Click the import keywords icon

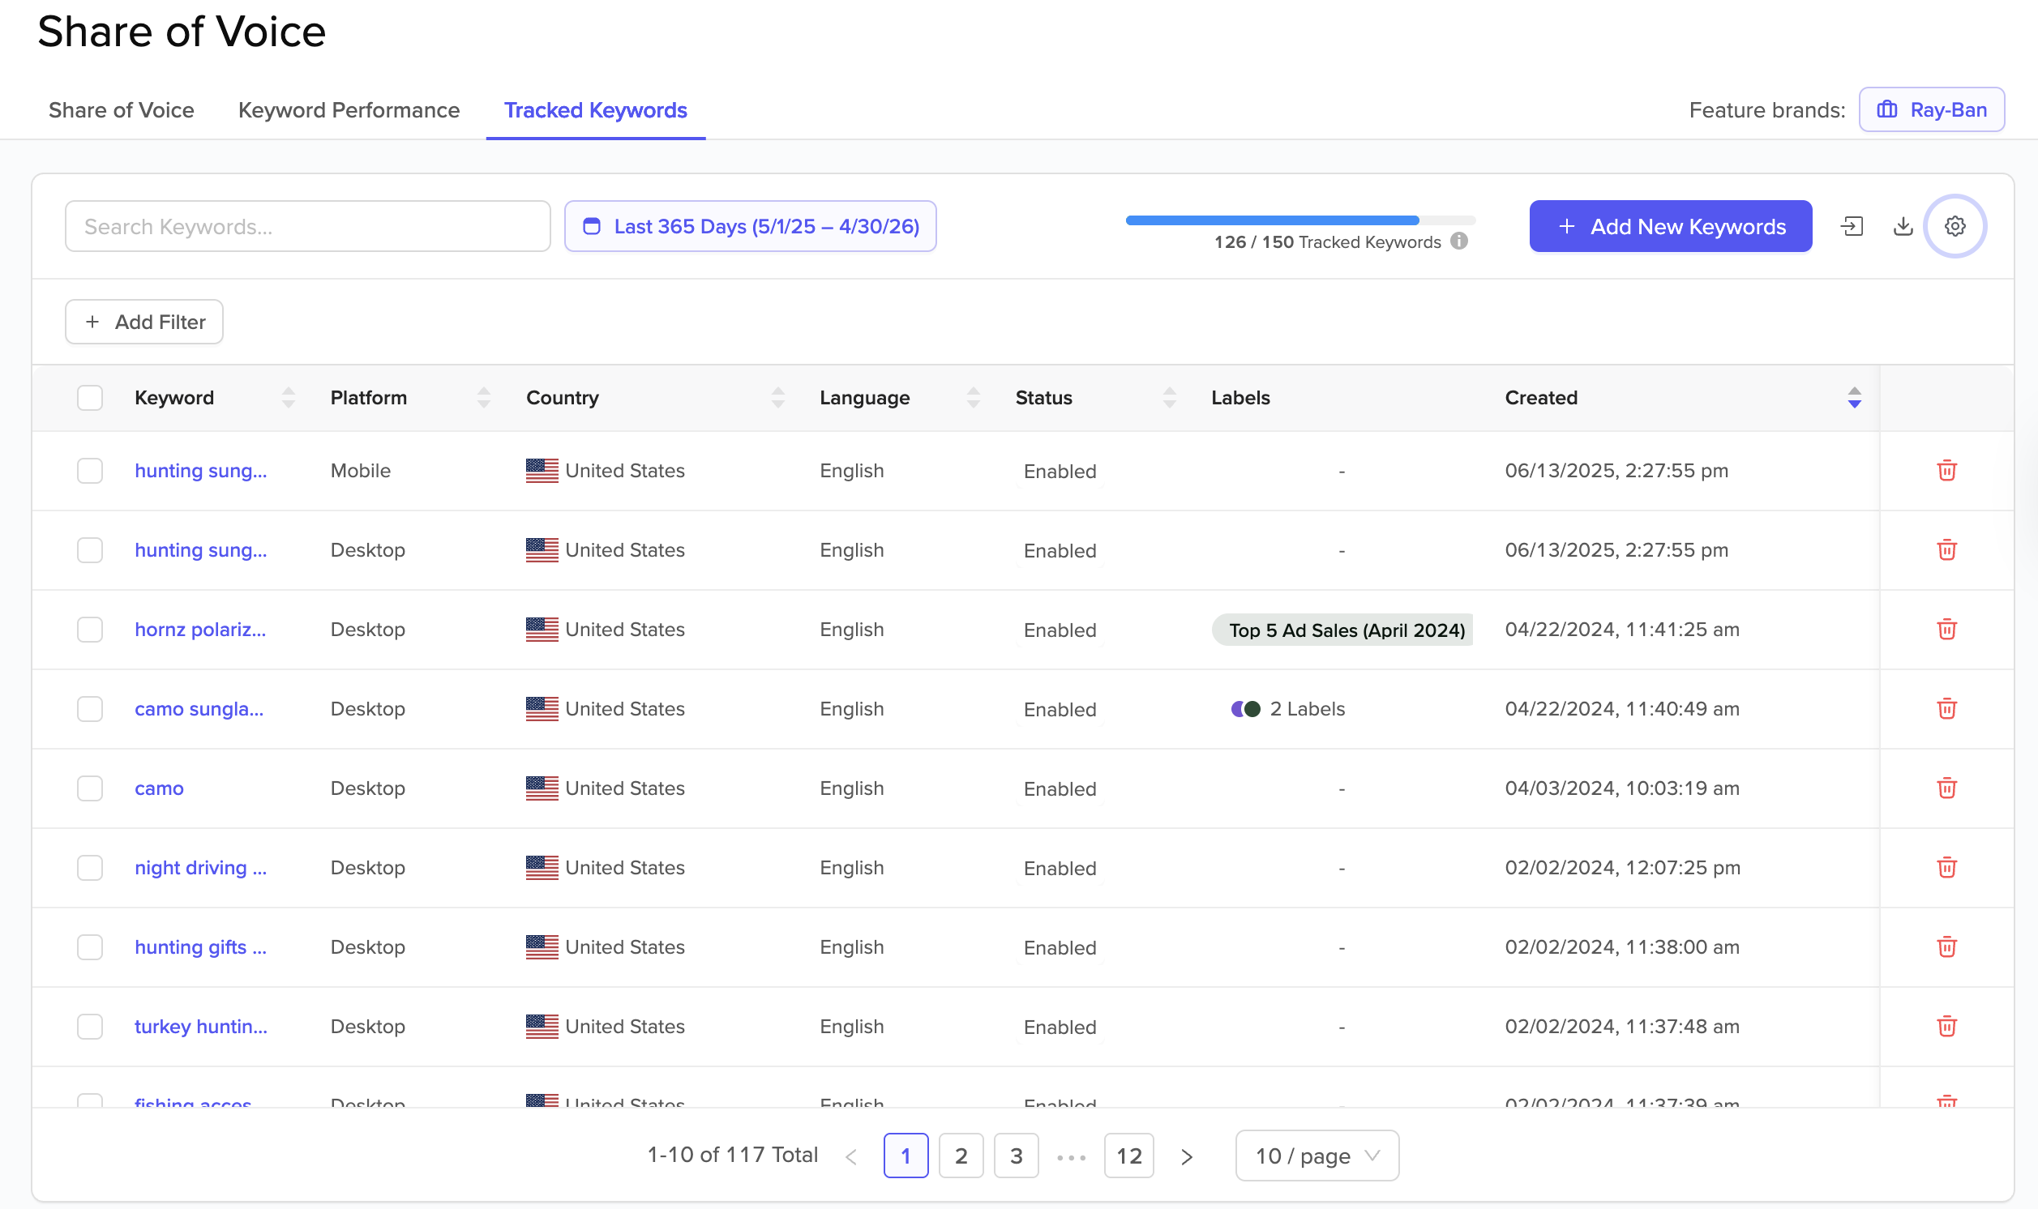[x=1852, y=226]
